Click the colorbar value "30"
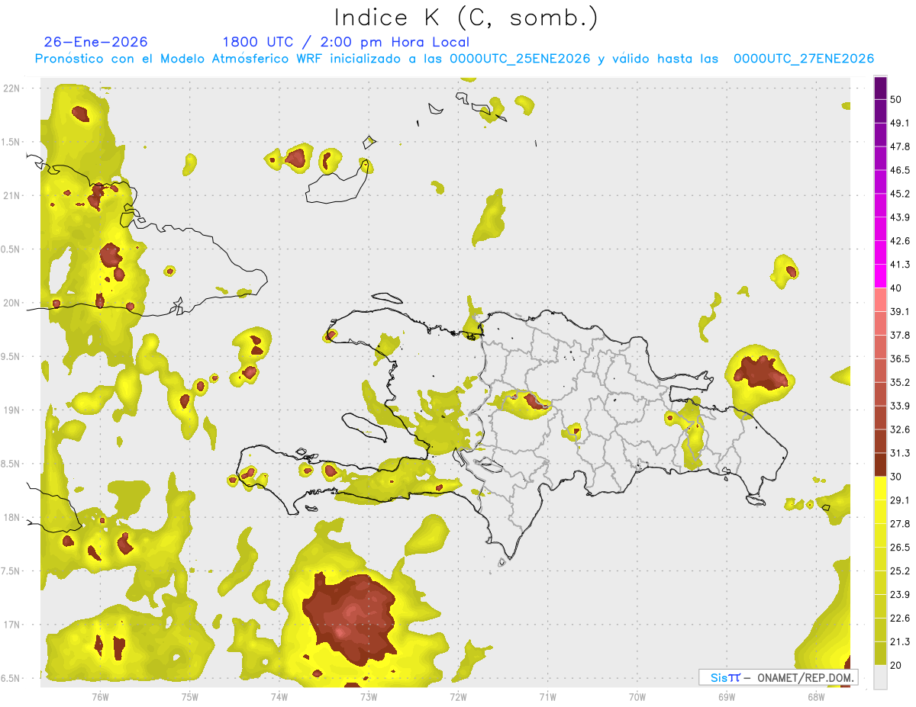916x707 pixels. [x=896, y=477]
